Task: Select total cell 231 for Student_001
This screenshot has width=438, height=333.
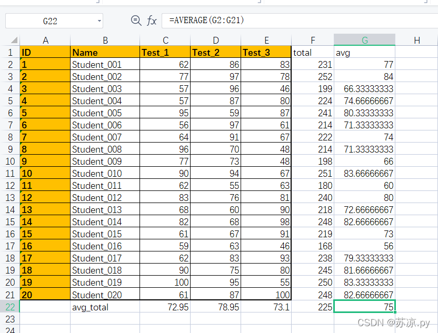Action: click(x=313, y=65)
